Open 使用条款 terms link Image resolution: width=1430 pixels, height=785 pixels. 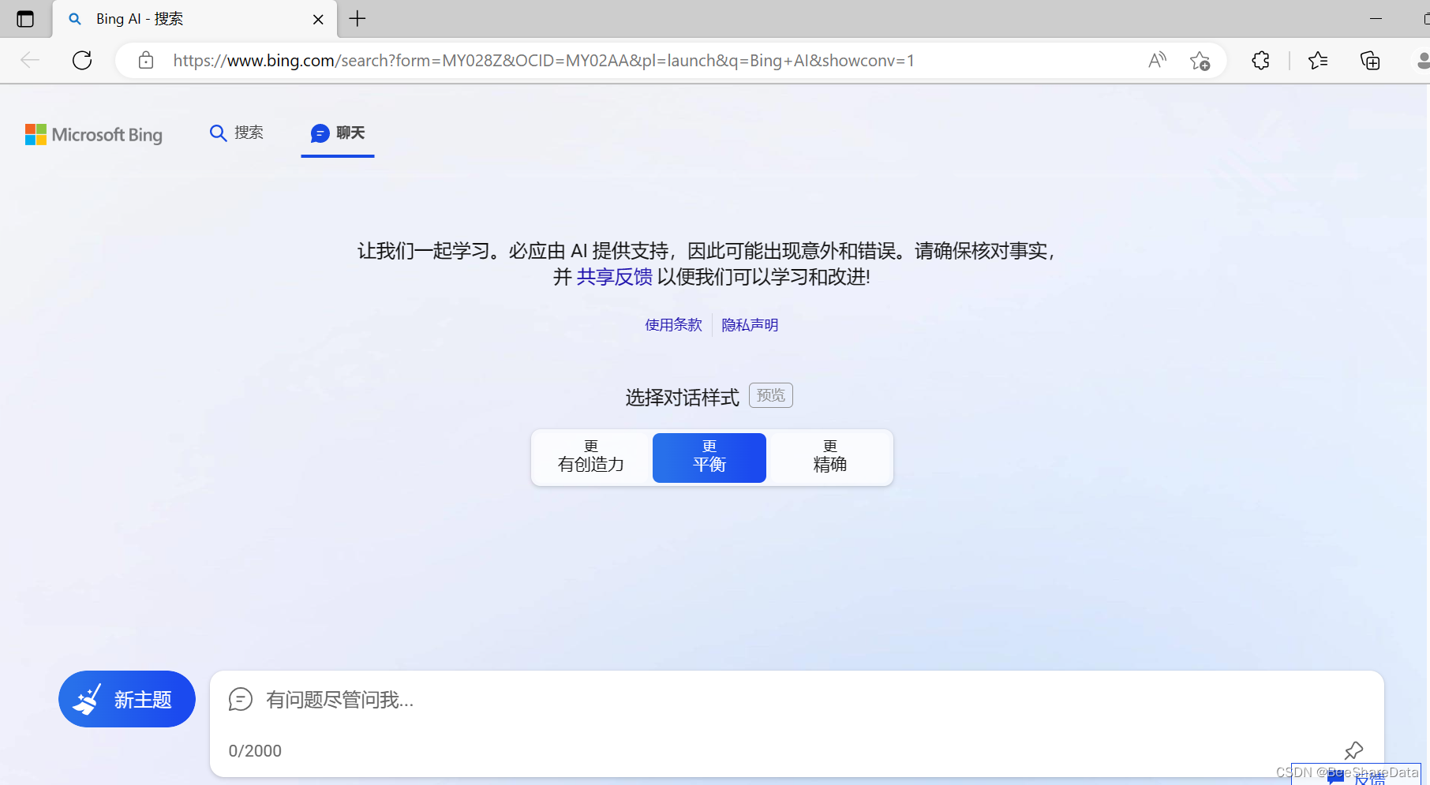tap(673, 325)
